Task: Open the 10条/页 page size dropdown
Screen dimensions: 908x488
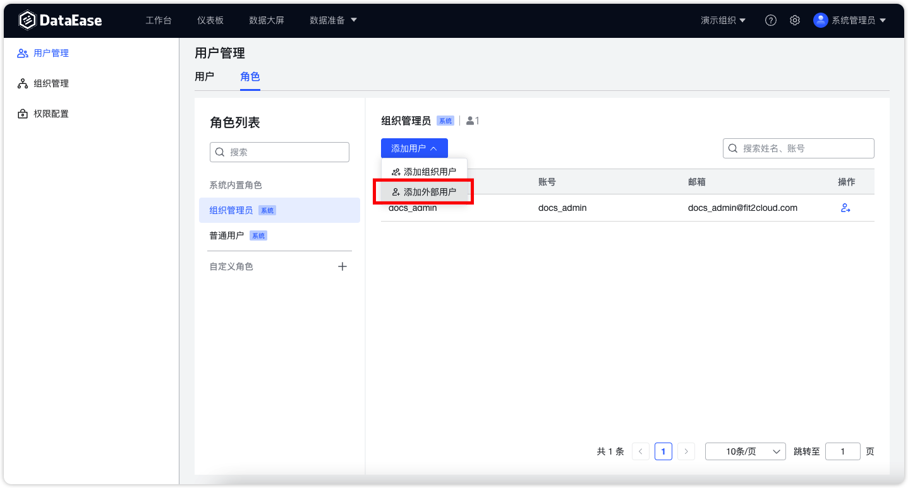Action: [746, 451]
